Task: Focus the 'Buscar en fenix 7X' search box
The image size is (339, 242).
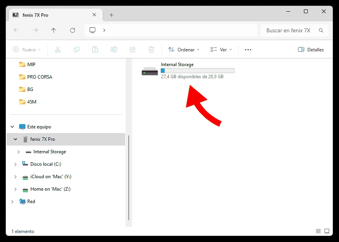Action: tap(294, 30)
